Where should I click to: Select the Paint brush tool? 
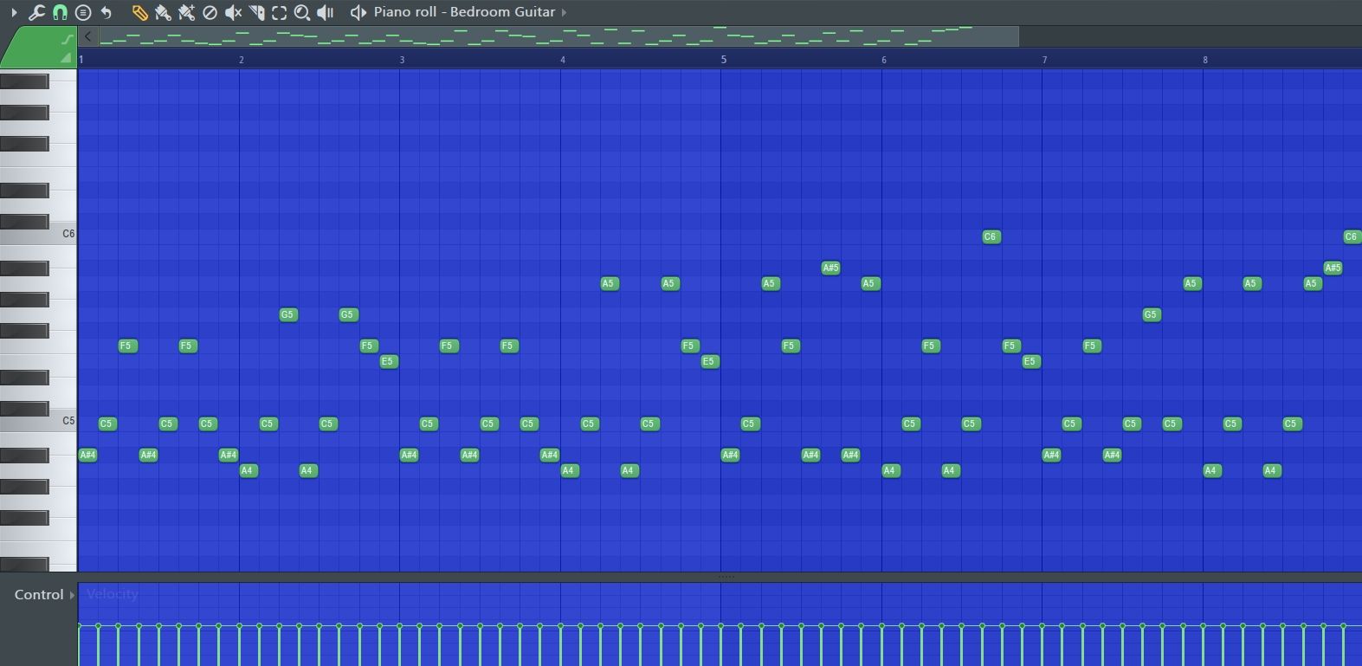click(163, 12)
